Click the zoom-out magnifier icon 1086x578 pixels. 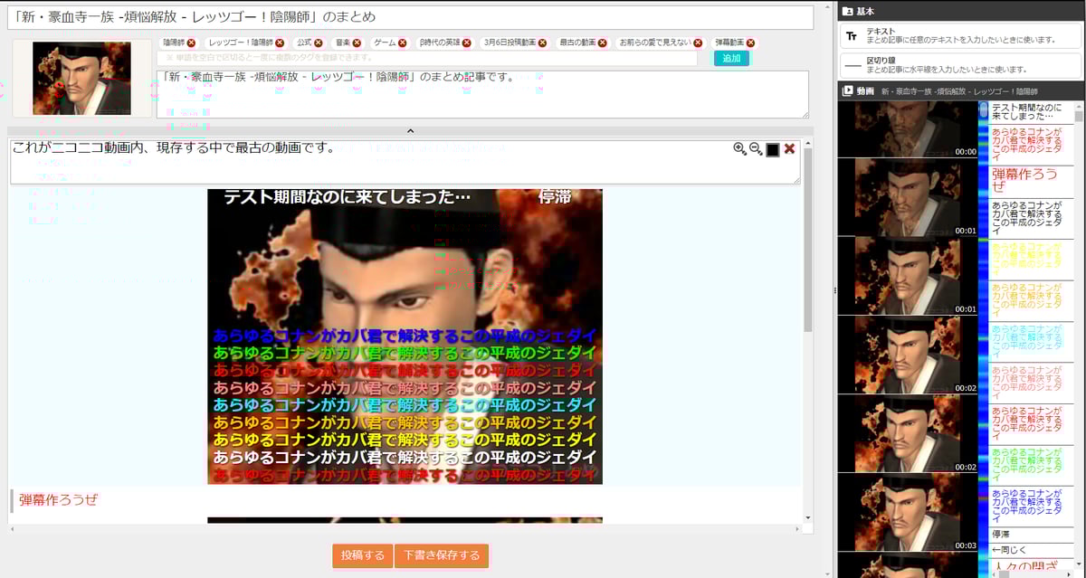[x=756, y=149]
